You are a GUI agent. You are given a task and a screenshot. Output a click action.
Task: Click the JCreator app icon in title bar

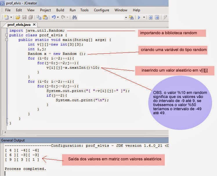point(2,3)
